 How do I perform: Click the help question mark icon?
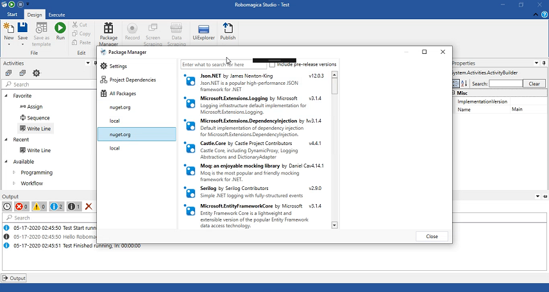pyautogui.click(x=545, y=14)
